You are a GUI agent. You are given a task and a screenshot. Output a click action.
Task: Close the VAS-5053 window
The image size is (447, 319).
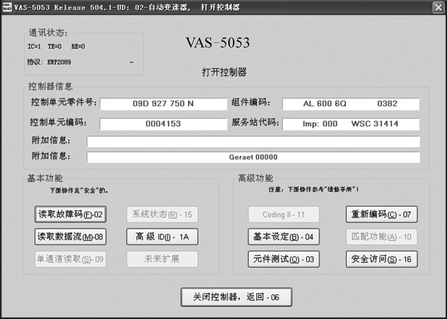438,7
